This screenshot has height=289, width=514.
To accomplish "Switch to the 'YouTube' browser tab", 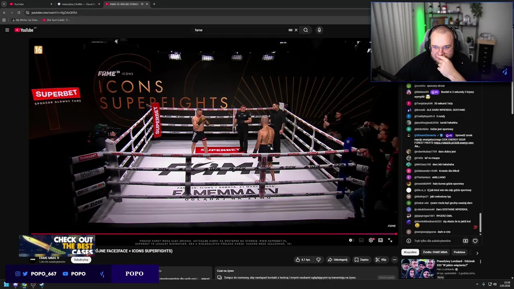I will pyautogui.click(x=31, y=4).
